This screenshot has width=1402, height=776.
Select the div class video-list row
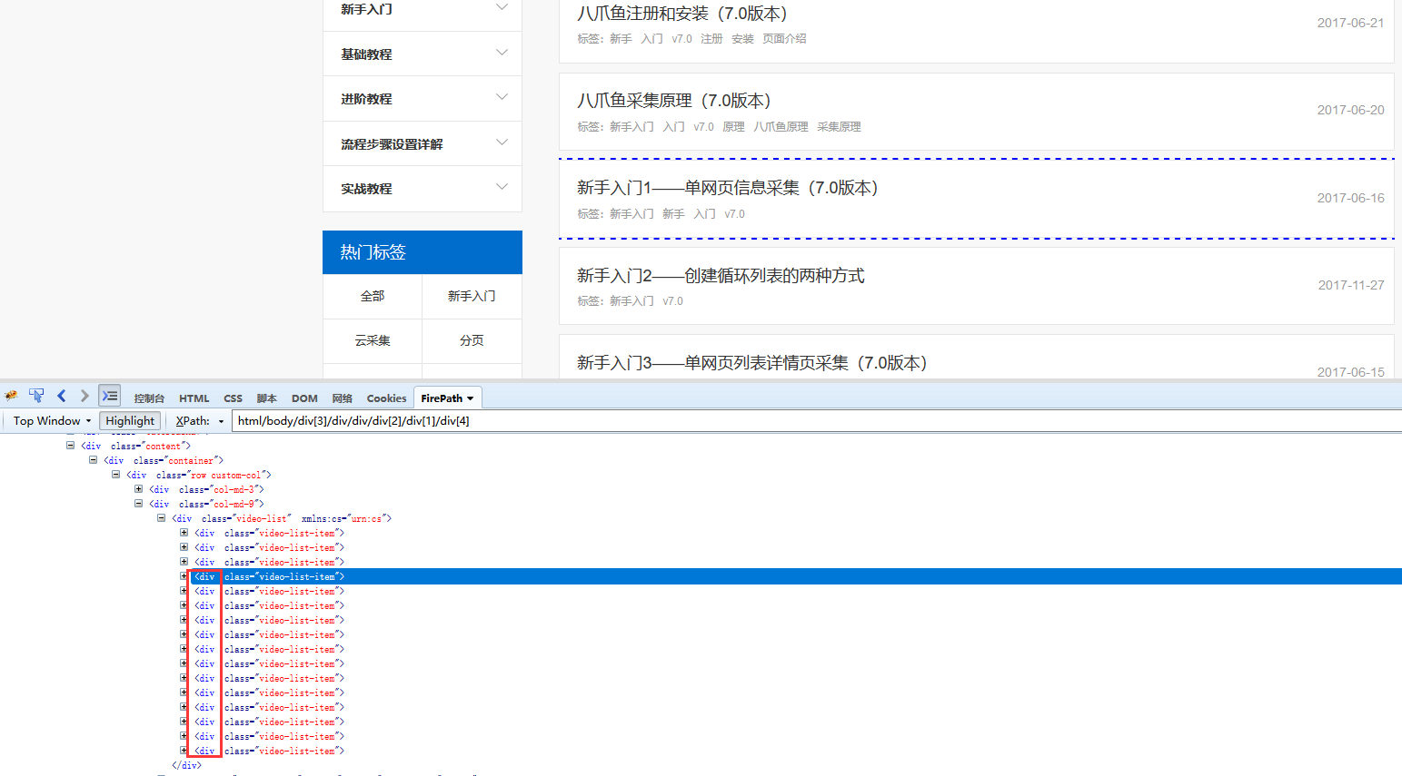(282, 518)
